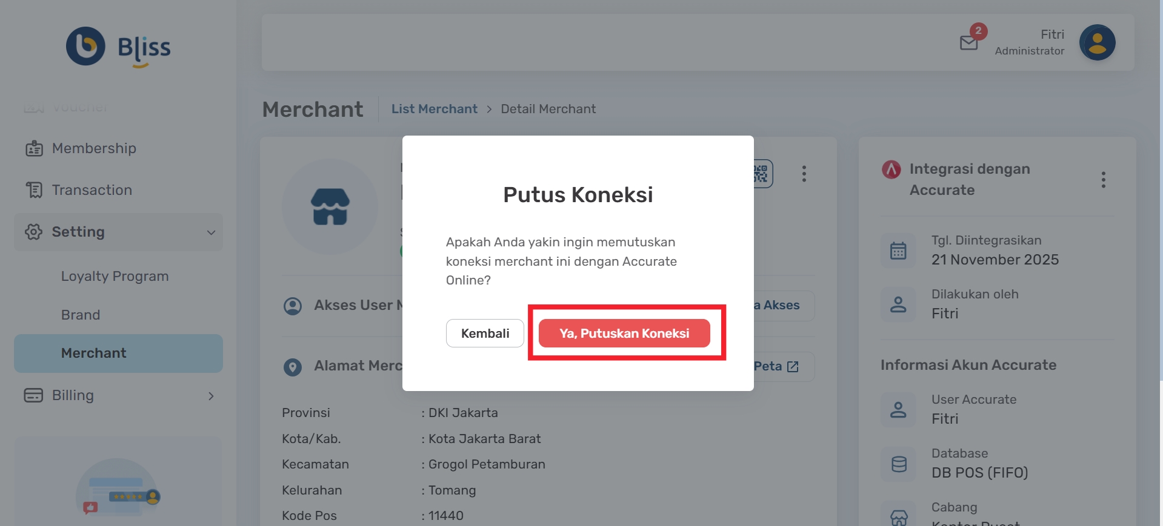Open merchant QR code icon
The image size is (1163, 526).
pyautogui.click(x=762, y=174)
